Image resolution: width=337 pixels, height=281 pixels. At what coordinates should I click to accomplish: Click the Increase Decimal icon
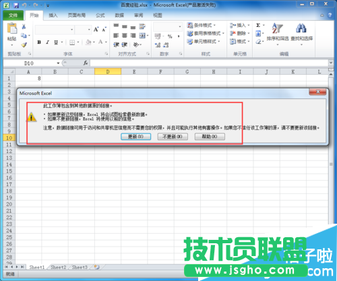[158, 45]
